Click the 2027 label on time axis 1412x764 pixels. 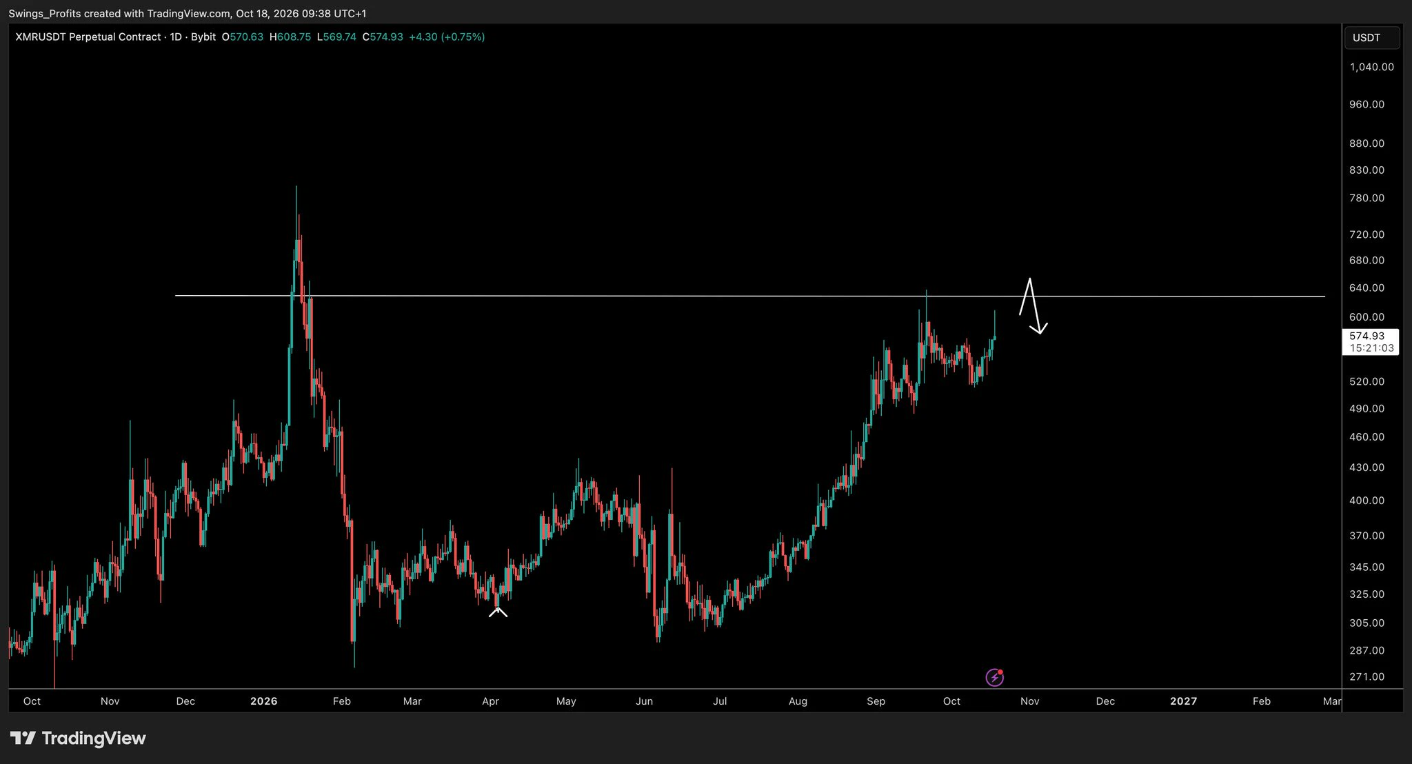[x=1183, y=701]
